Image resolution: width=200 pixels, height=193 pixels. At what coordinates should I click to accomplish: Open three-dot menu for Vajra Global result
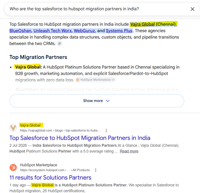click(106, 130)
